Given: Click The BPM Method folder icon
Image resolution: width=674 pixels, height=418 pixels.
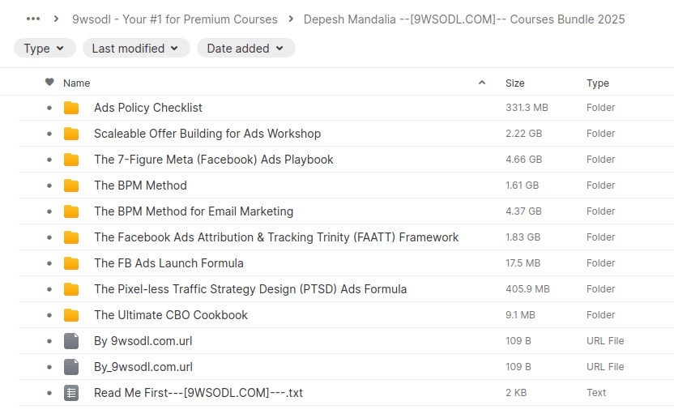Looking at the screenshot, I should (x=71, y=186).
